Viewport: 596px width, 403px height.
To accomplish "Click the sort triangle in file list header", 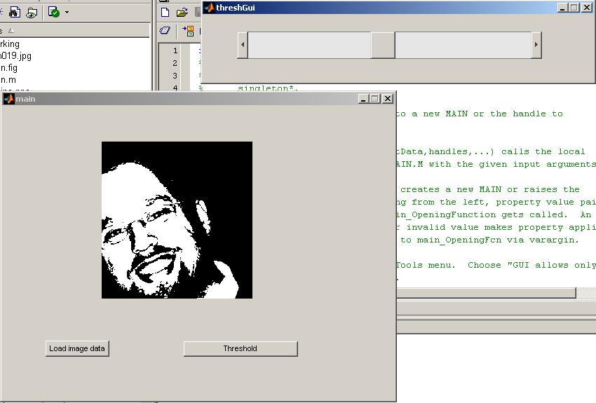I will [11, 30].
